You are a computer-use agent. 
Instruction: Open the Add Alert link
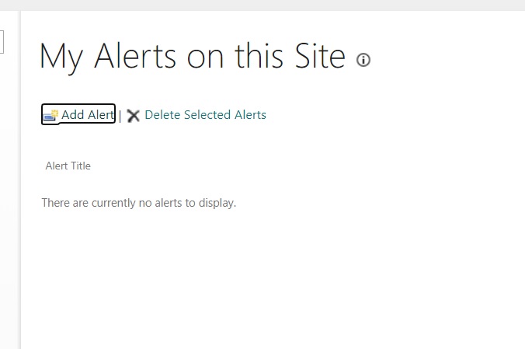click(78, 114)
